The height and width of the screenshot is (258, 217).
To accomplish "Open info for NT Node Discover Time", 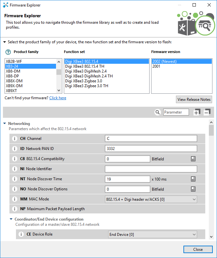I will pyautogui.click(x=15, y=179).
